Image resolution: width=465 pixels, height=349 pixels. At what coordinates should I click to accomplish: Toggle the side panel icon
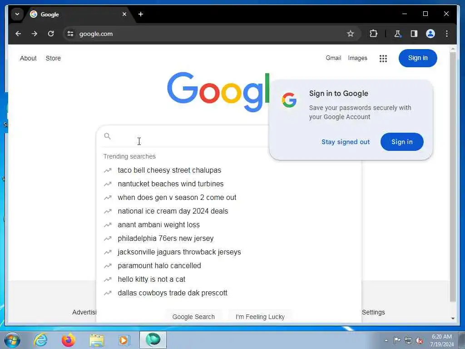[x=414, y=34]
